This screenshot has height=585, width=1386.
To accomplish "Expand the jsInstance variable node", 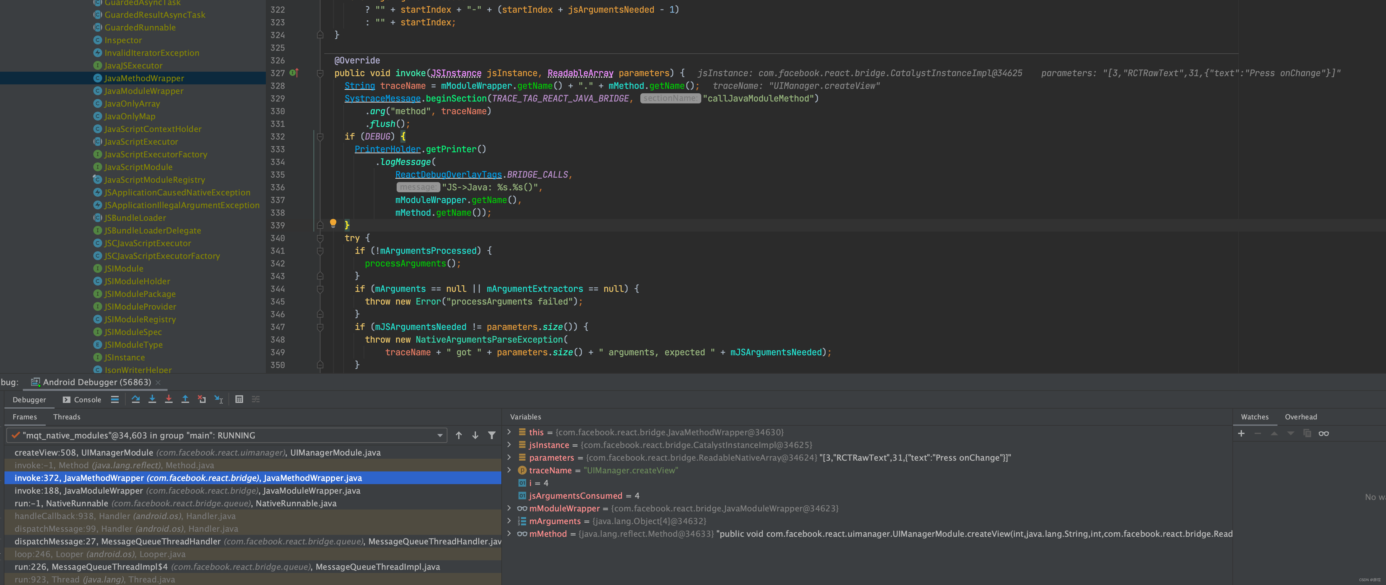I will pyautogui.click(x=509, y=444).
